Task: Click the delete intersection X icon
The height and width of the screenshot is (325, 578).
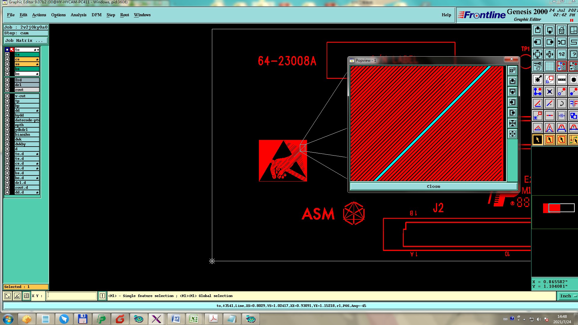Action: [549, 92]
